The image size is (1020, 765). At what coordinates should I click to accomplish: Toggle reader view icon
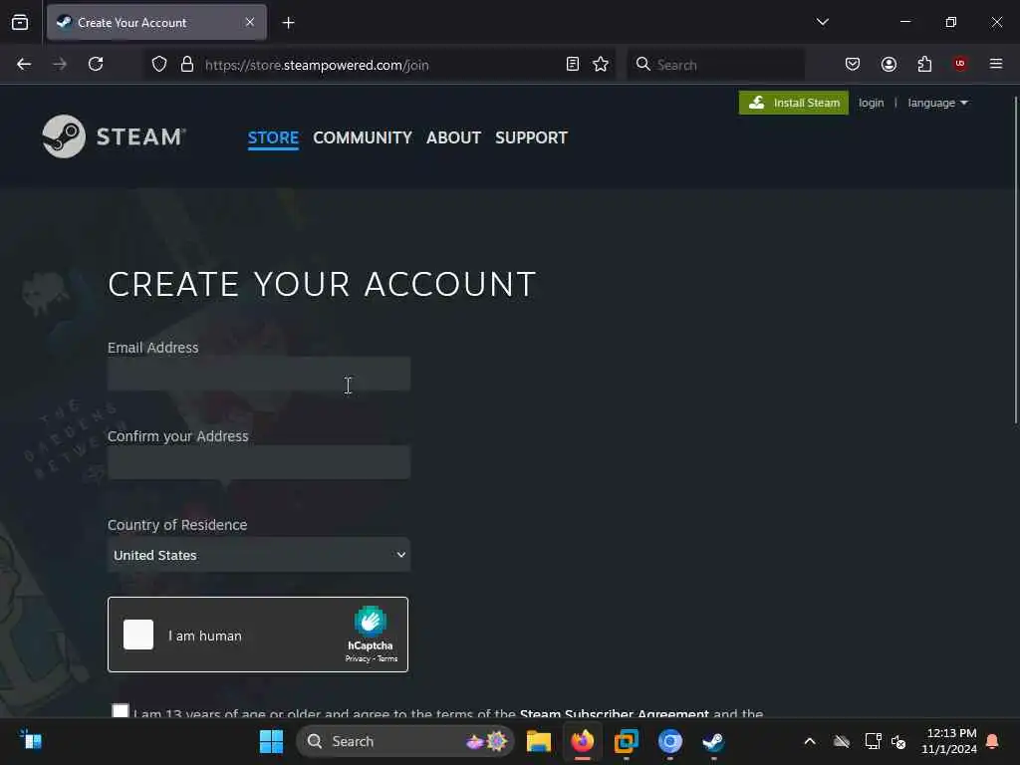point(573,65)
